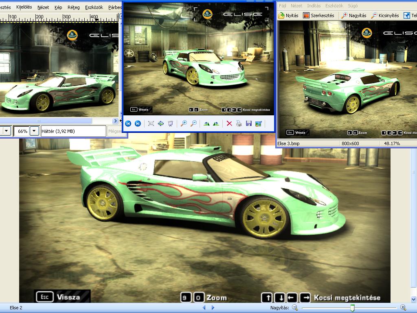Click GIMP's horizontal scrollbar thumb
This screenshot has width=417, height=313.
click(46, 121)
